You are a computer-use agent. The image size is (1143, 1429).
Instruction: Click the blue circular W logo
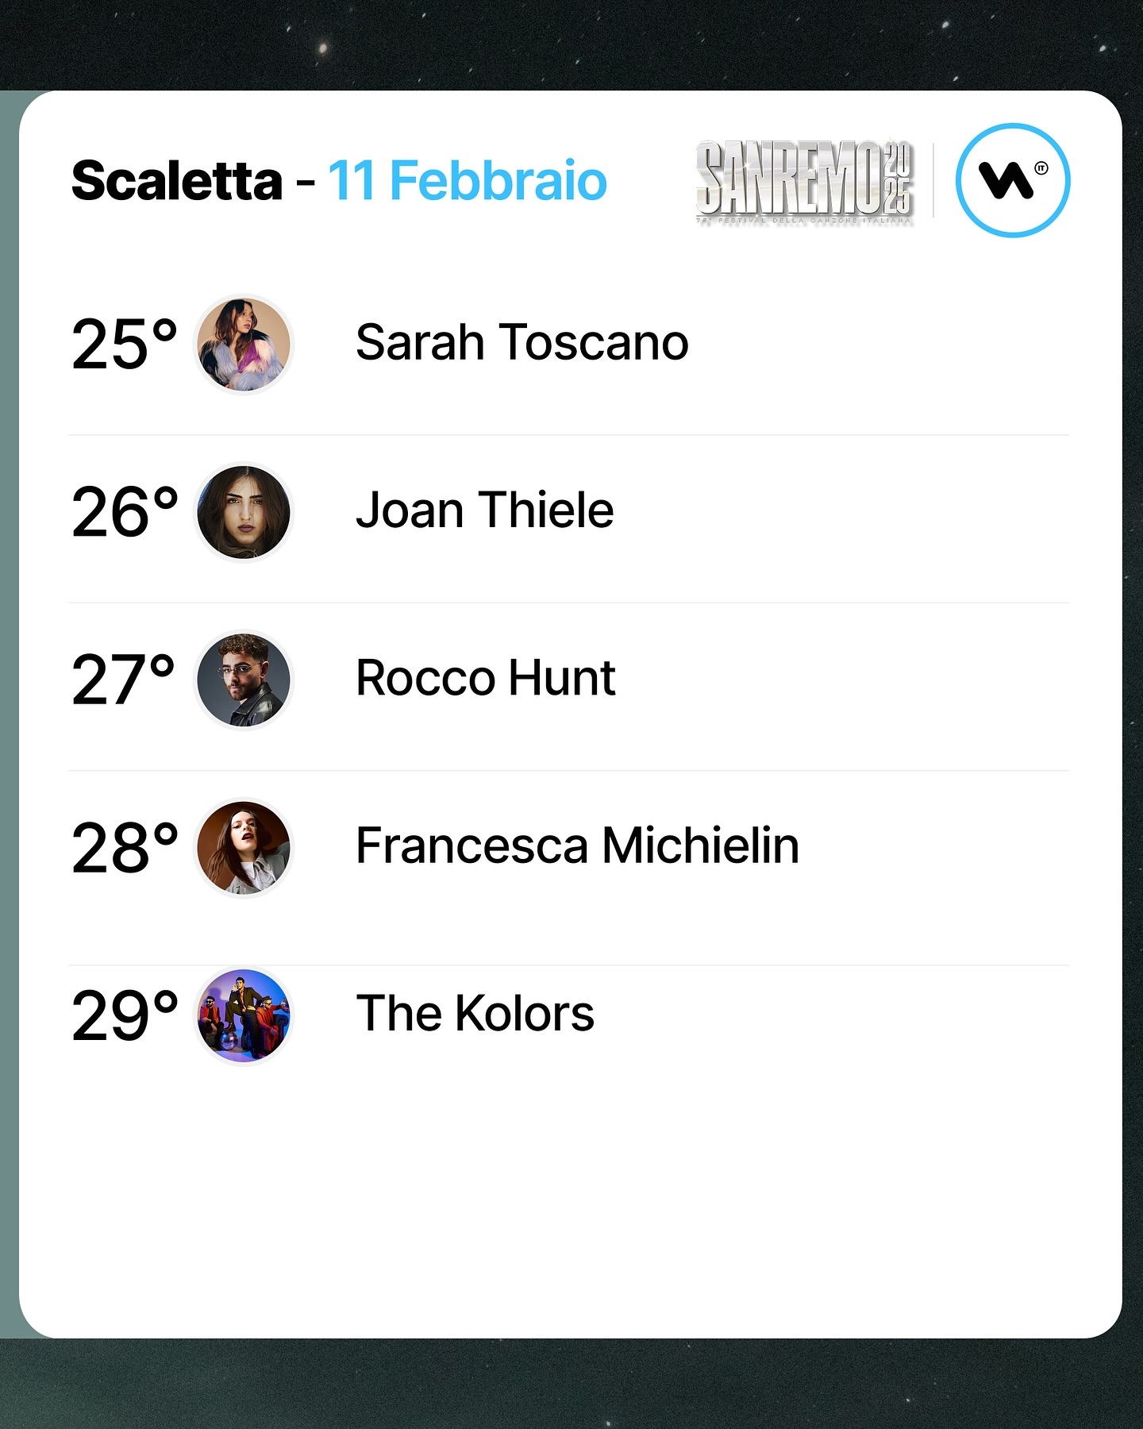(1013, 180)
